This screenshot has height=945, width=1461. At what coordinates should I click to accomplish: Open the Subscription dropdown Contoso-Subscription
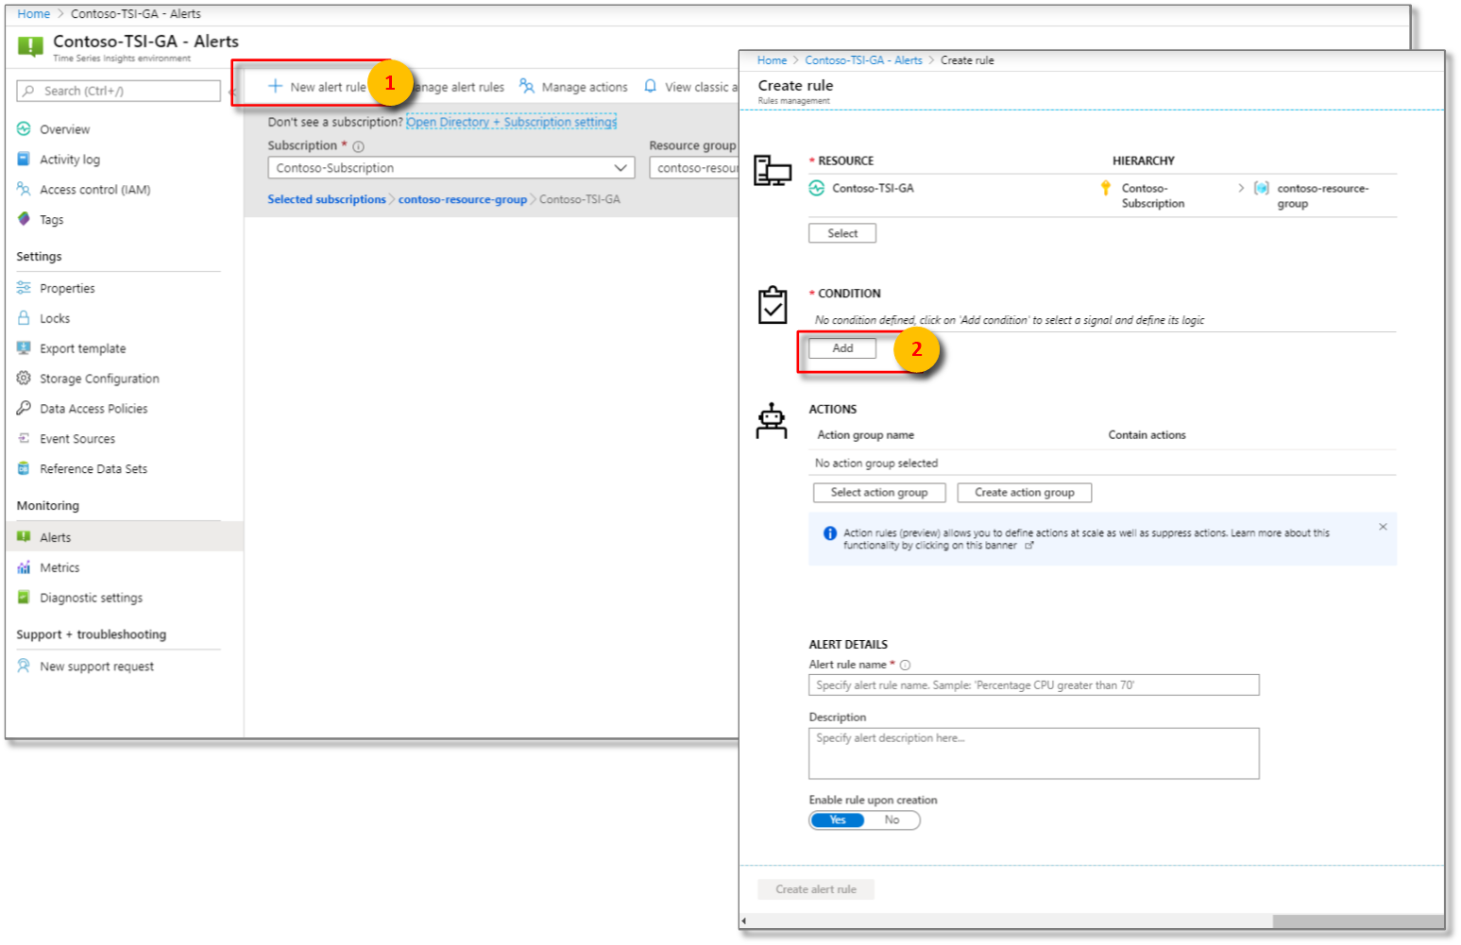tap(451, 167)
